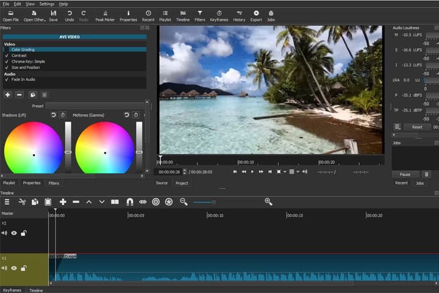Open the Preset dropdown in Filters
This screenshot has width=439, height=293.
click(x=95, y=106)
